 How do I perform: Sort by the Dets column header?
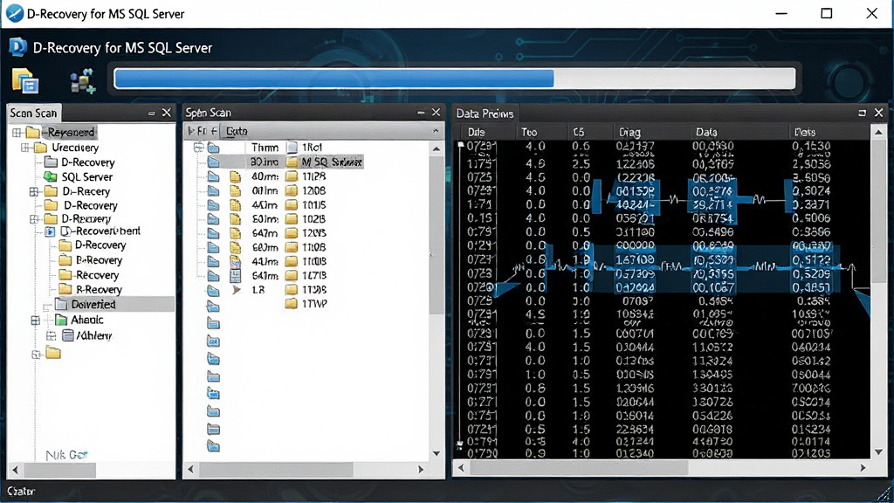804,132
